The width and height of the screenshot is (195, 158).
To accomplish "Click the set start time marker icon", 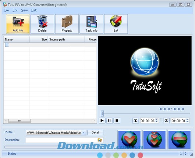I will tap(135, 121).
